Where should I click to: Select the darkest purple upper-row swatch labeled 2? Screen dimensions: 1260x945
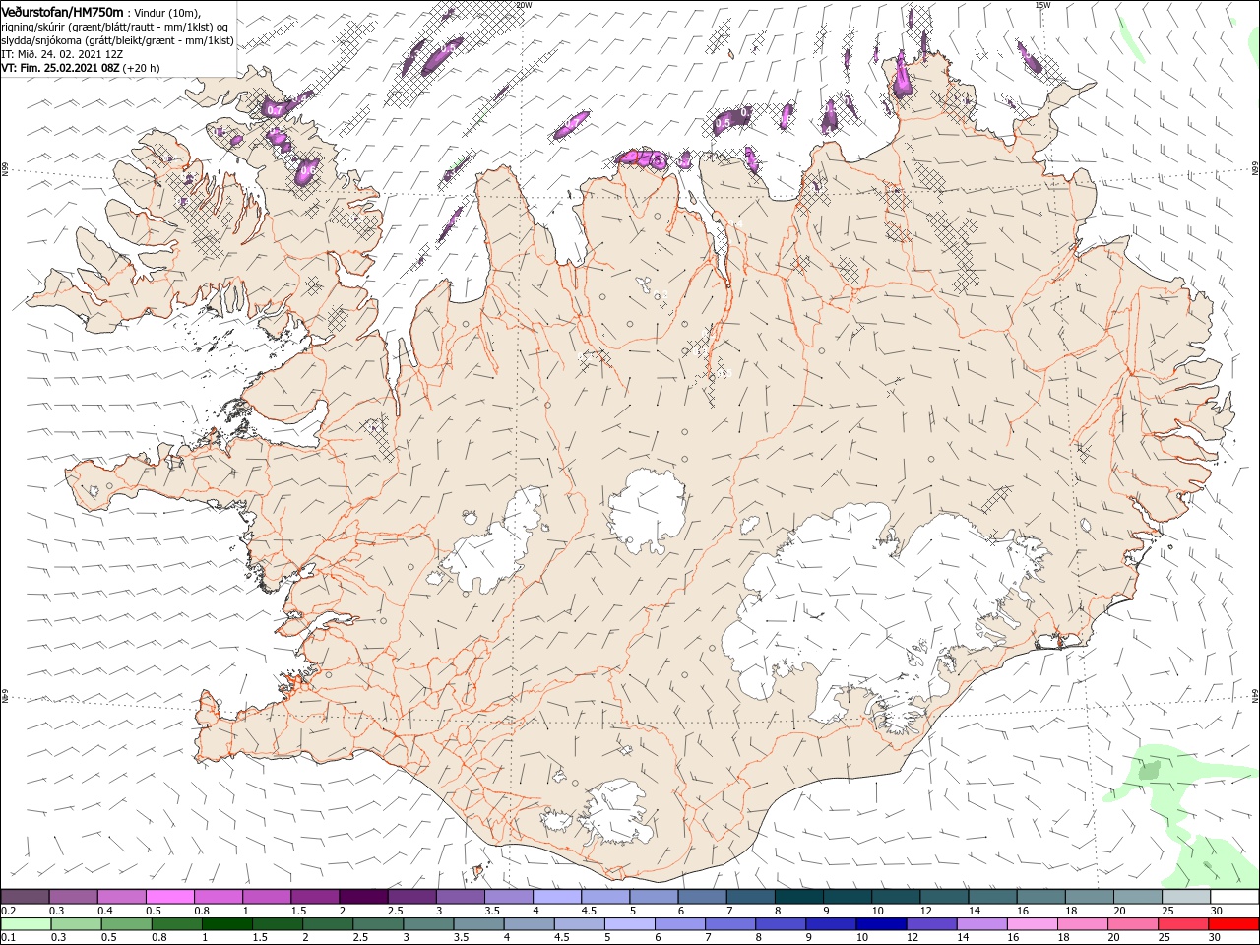click(363, 896)
